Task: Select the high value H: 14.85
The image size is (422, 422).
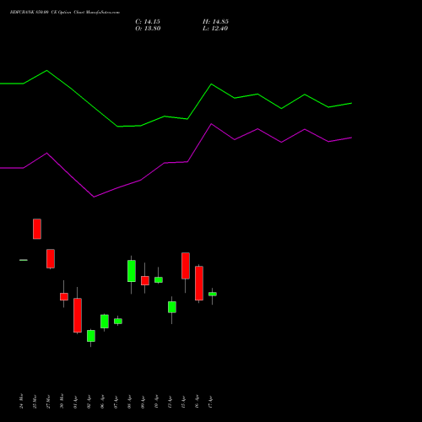Action: click(x=215, y=22)
